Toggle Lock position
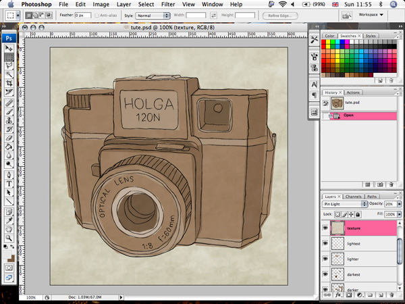 coord(351,214)
